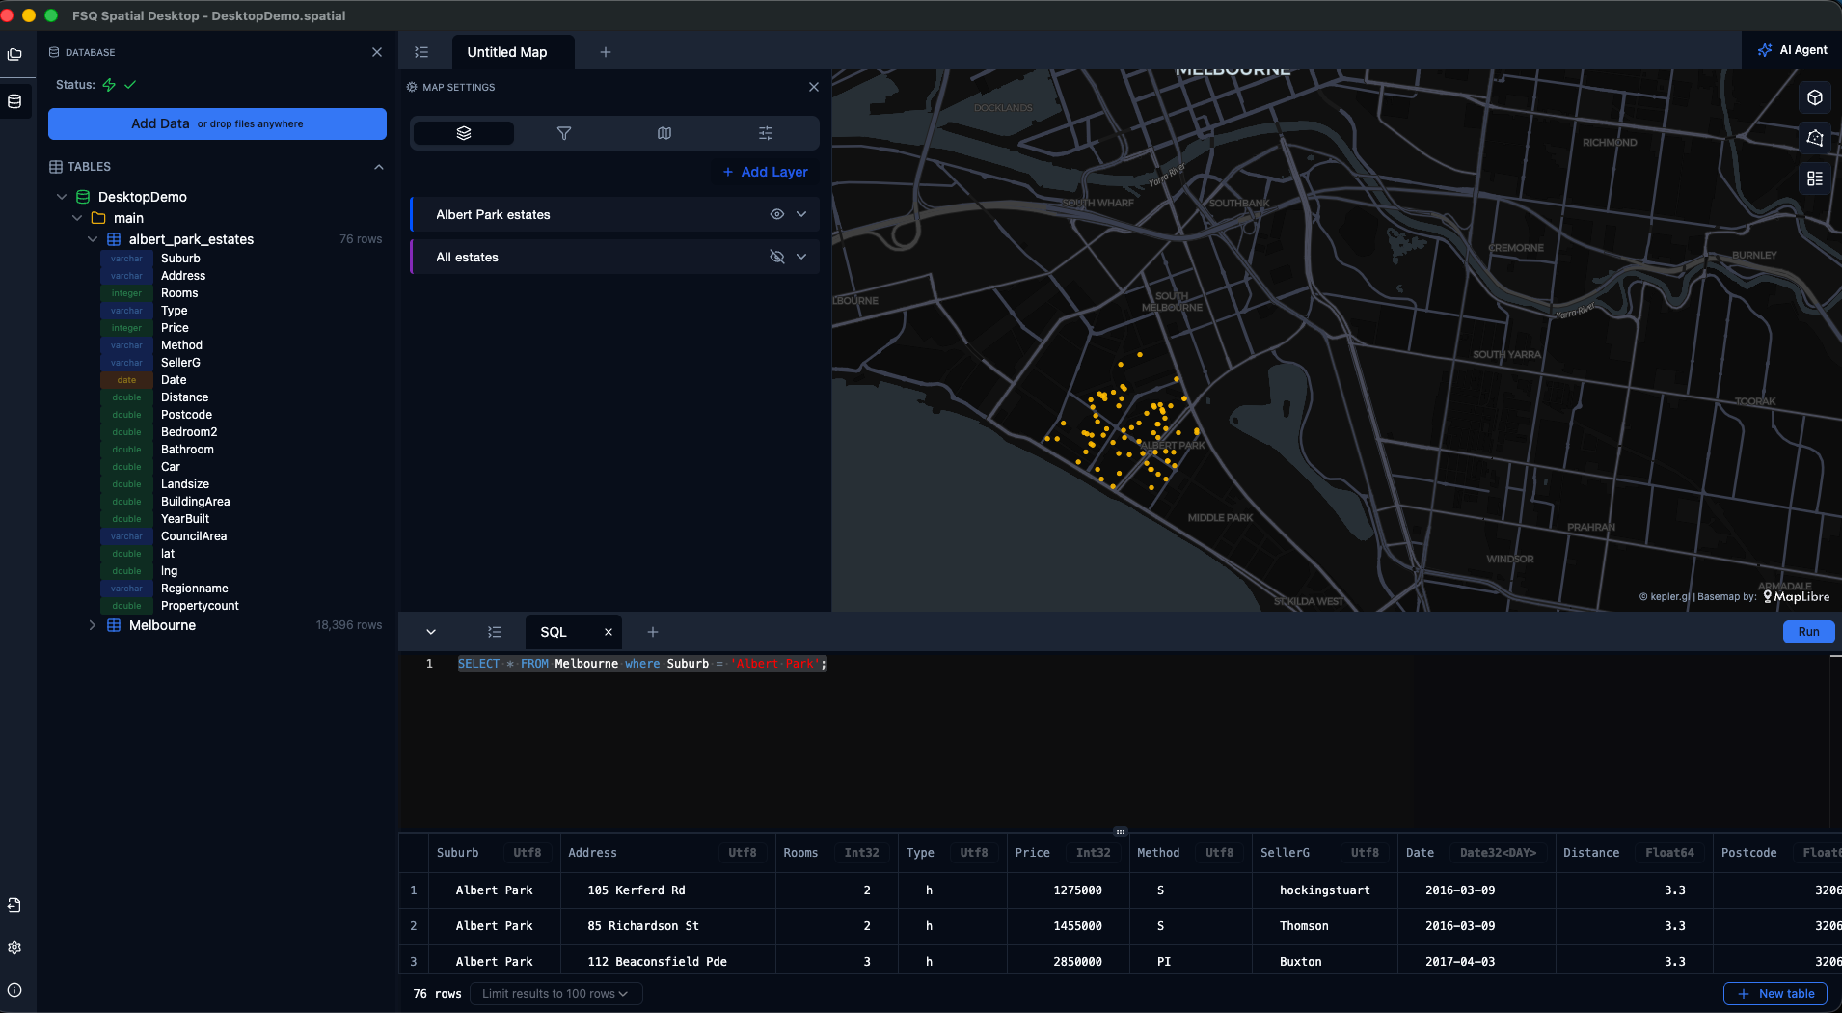Image resolution: width=1842 pixels, height=1013 pixels.
Task: Click the Price column header in results
Action: point(1068,853)
